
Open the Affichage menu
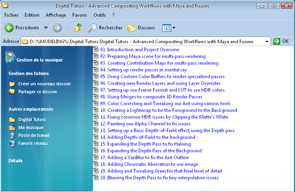pyautogui.click(x=56, y=15)
